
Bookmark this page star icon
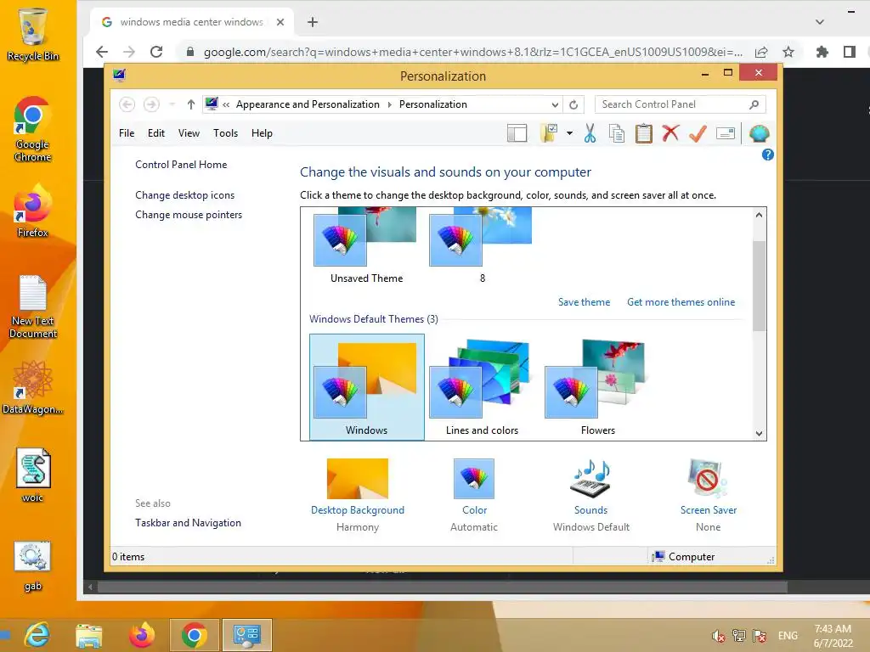click(x=788, y=52)
